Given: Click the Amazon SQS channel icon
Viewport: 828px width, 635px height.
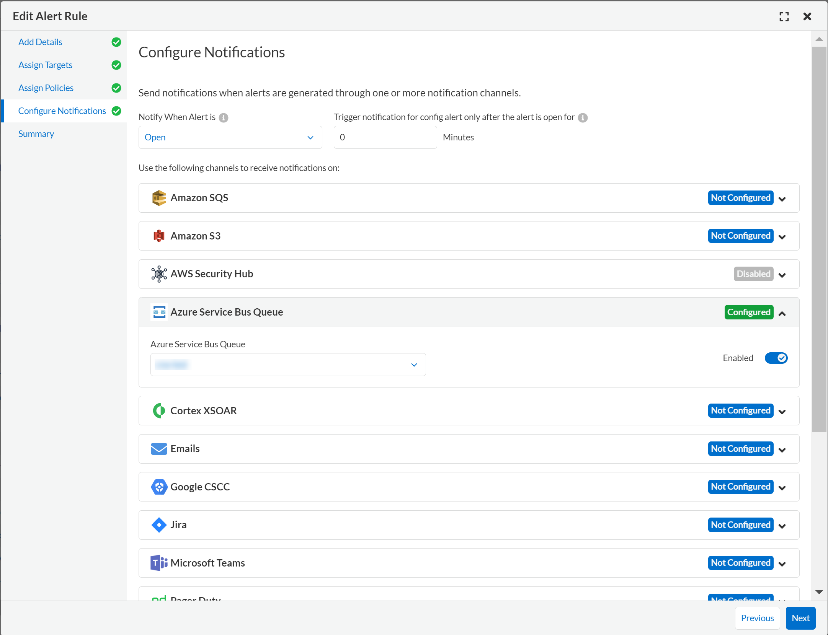Looking at the screenshot, I should click(x=159, y=198).
